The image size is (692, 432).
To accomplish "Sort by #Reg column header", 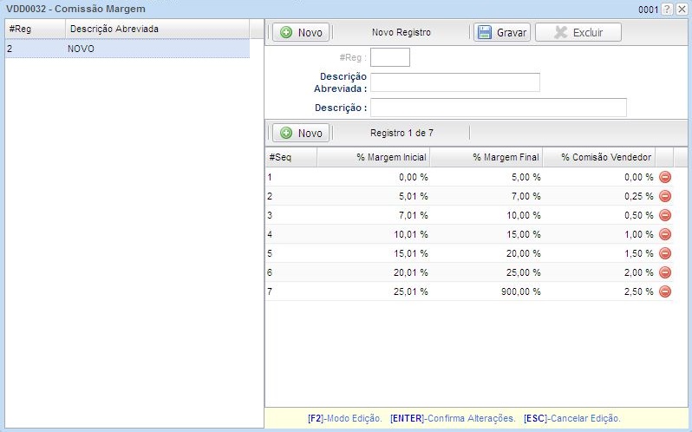I will (x=35, y=29).
